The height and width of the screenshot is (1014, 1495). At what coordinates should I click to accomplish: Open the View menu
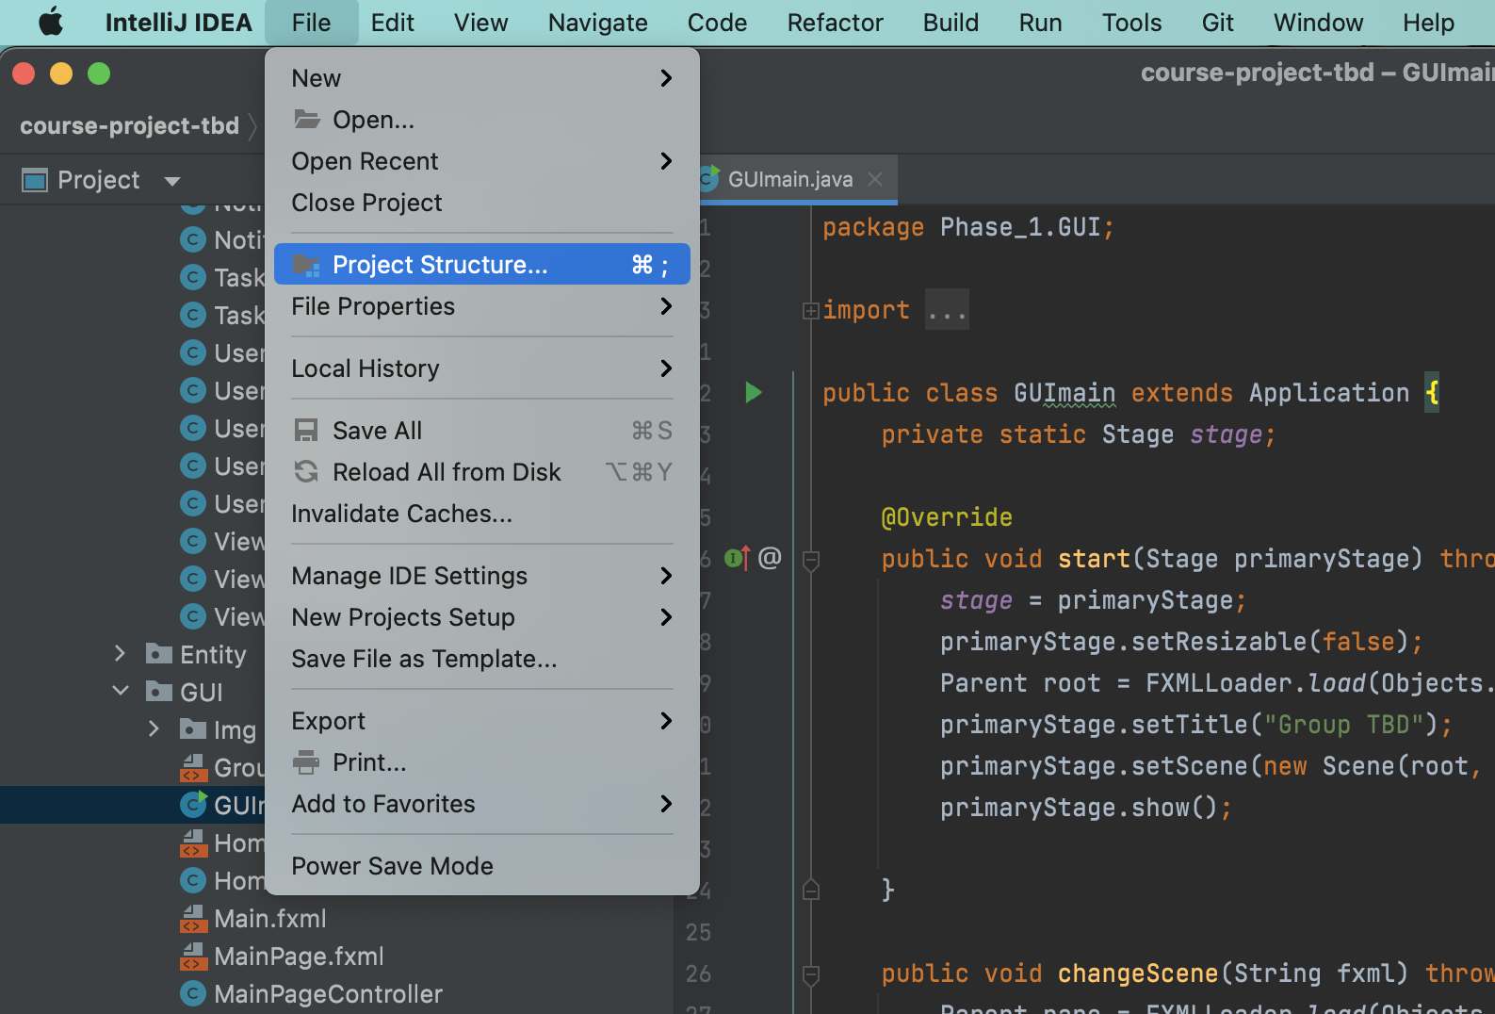(x=480, y=23)
